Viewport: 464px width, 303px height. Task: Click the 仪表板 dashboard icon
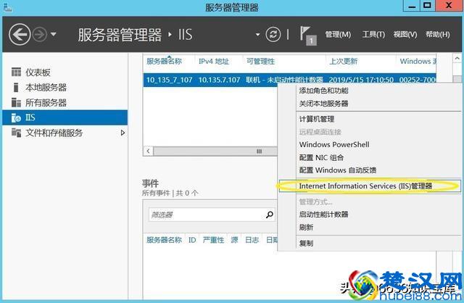pos(16,72)
